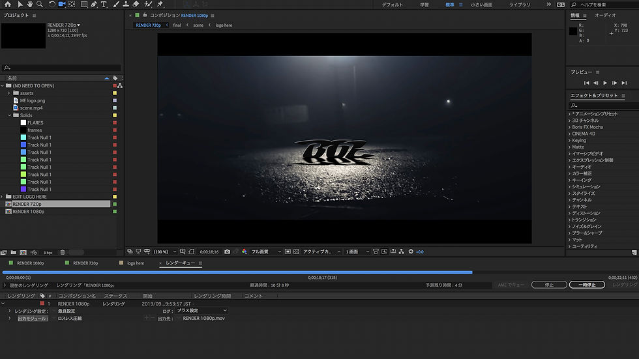Select the Brush tool
The image size is (639, 359).
(x=116, y=4)
